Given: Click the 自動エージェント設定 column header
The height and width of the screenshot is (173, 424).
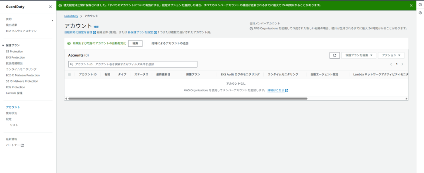Looking at the screenshot, I should pos(324,74).
